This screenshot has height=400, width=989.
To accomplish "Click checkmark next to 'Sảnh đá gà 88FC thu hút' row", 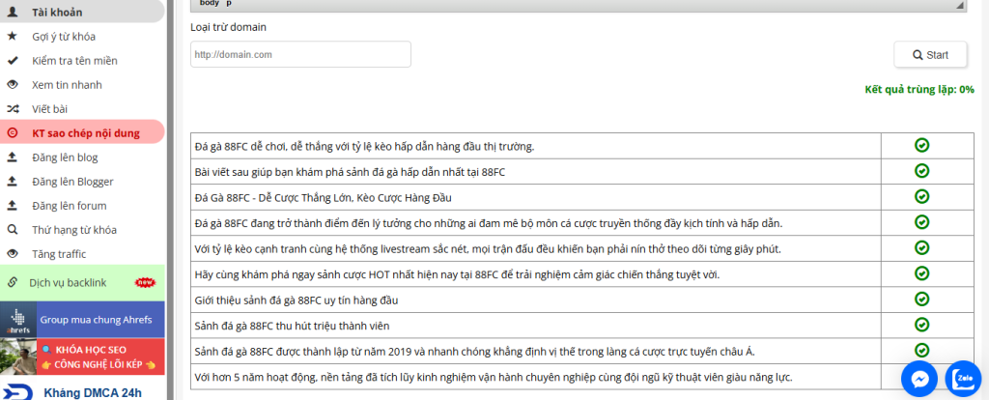I will point(921,325).
